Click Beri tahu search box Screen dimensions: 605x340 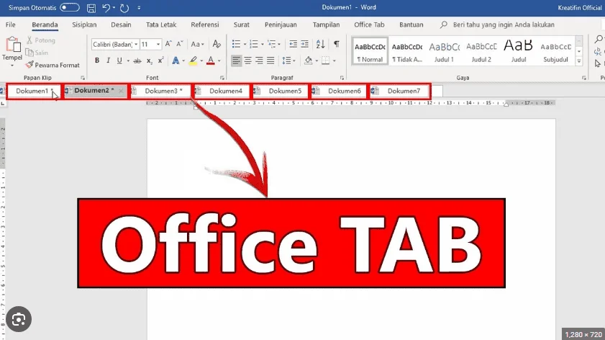tap(504, 24)
